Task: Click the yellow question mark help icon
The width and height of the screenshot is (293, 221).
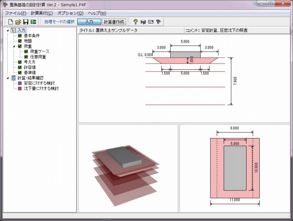Action: [136, 22]
